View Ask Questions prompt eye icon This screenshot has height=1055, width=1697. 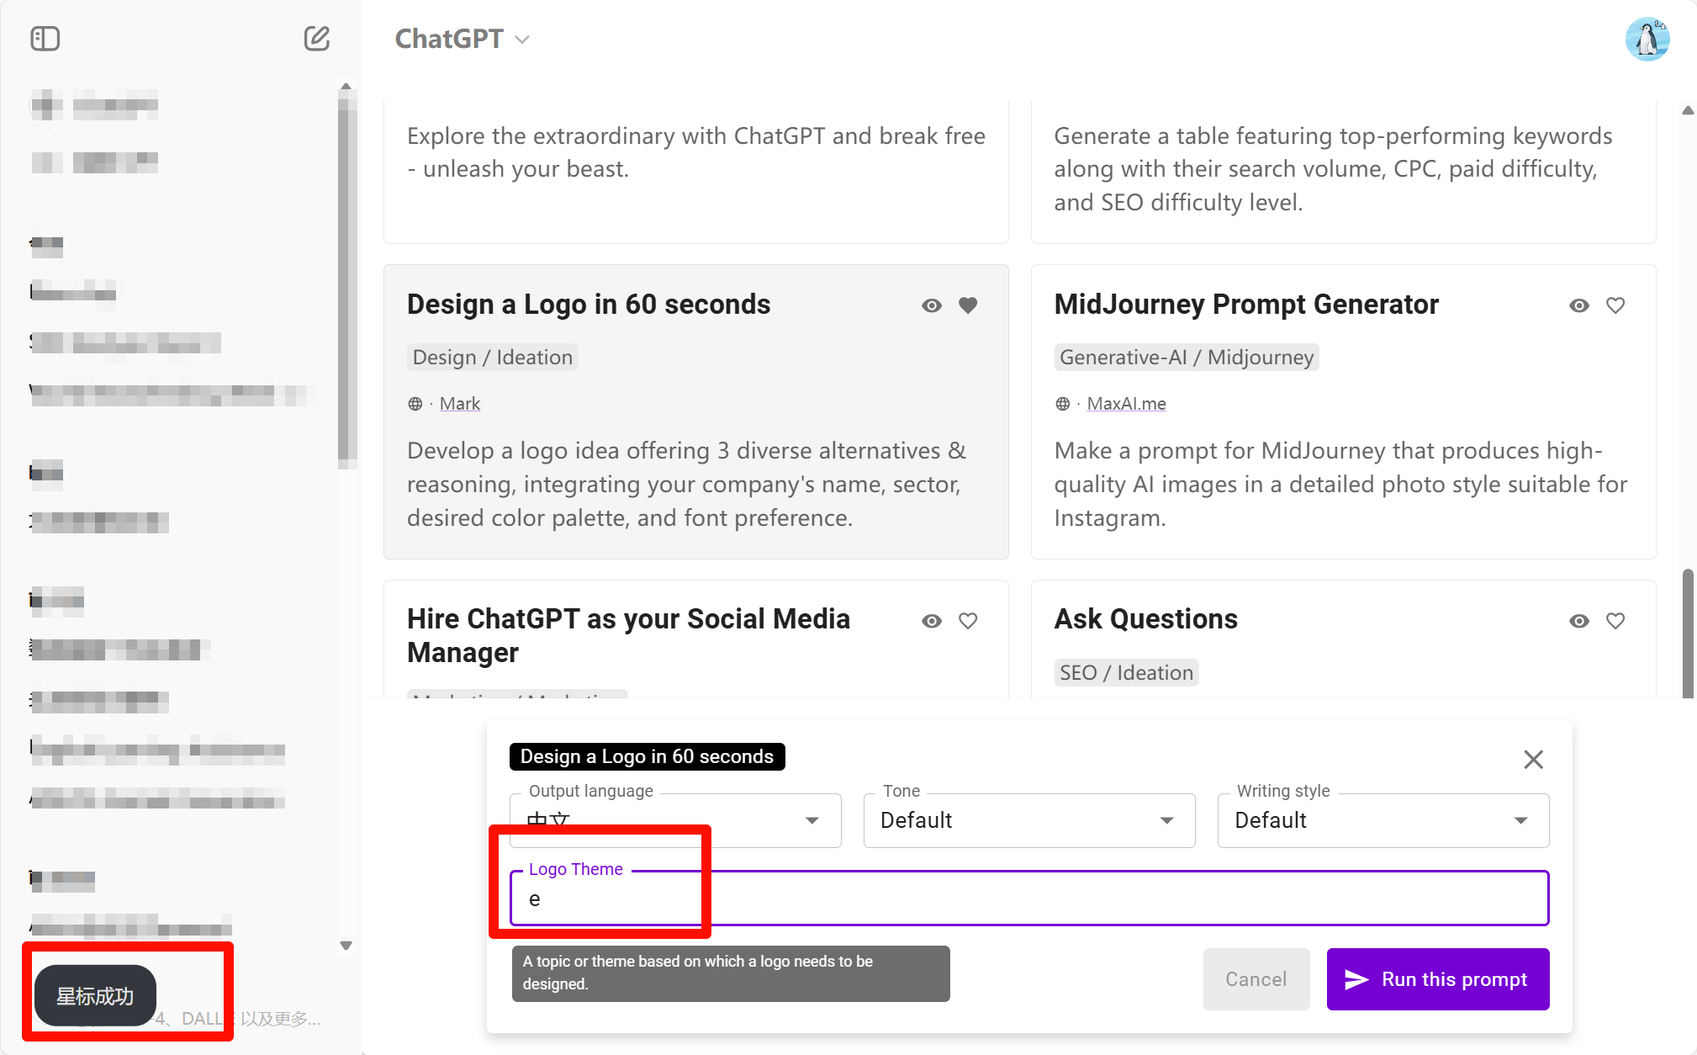(1579, 621)
